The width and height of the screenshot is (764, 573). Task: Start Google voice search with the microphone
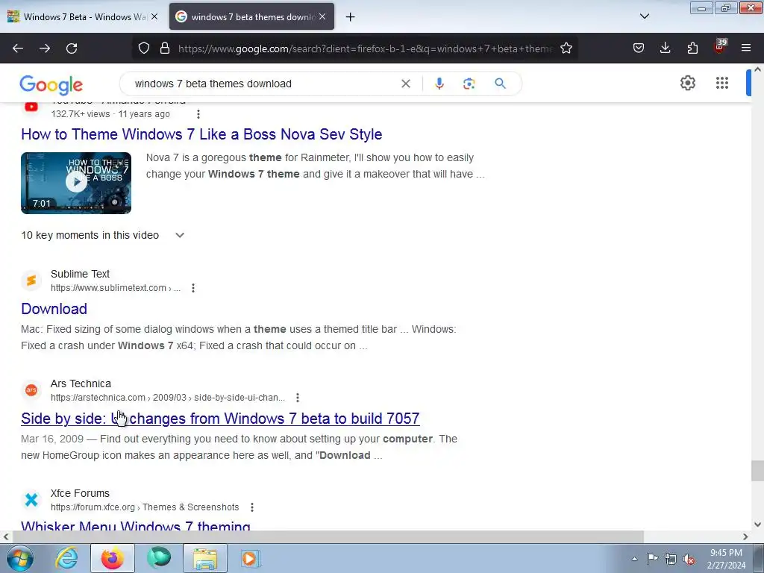point(439,84)
